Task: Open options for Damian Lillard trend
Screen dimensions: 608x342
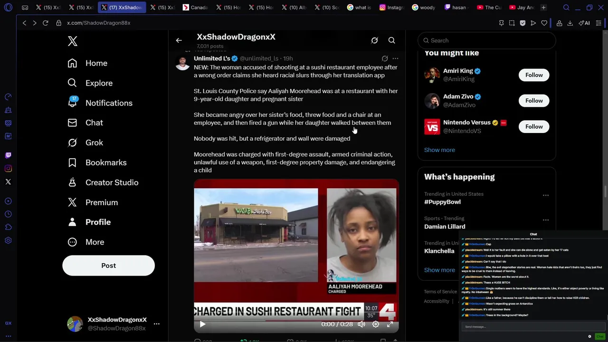Action: [546, 220]
